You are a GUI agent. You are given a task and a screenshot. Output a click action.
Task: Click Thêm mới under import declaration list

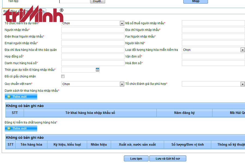pos(21,97)
